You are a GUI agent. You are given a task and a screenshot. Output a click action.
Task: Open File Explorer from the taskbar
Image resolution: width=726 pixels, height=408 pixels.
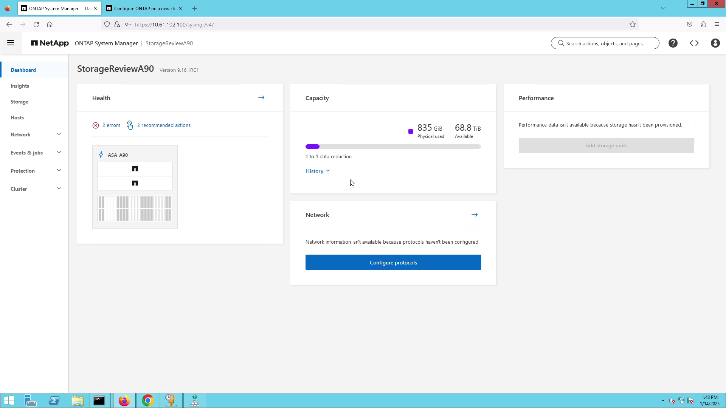tap(78, 400)
